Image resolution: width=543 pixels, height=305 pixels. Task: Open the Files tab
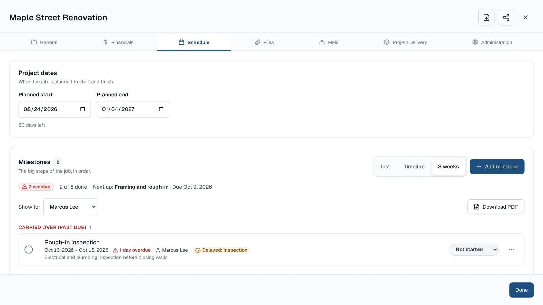point(264,42)
